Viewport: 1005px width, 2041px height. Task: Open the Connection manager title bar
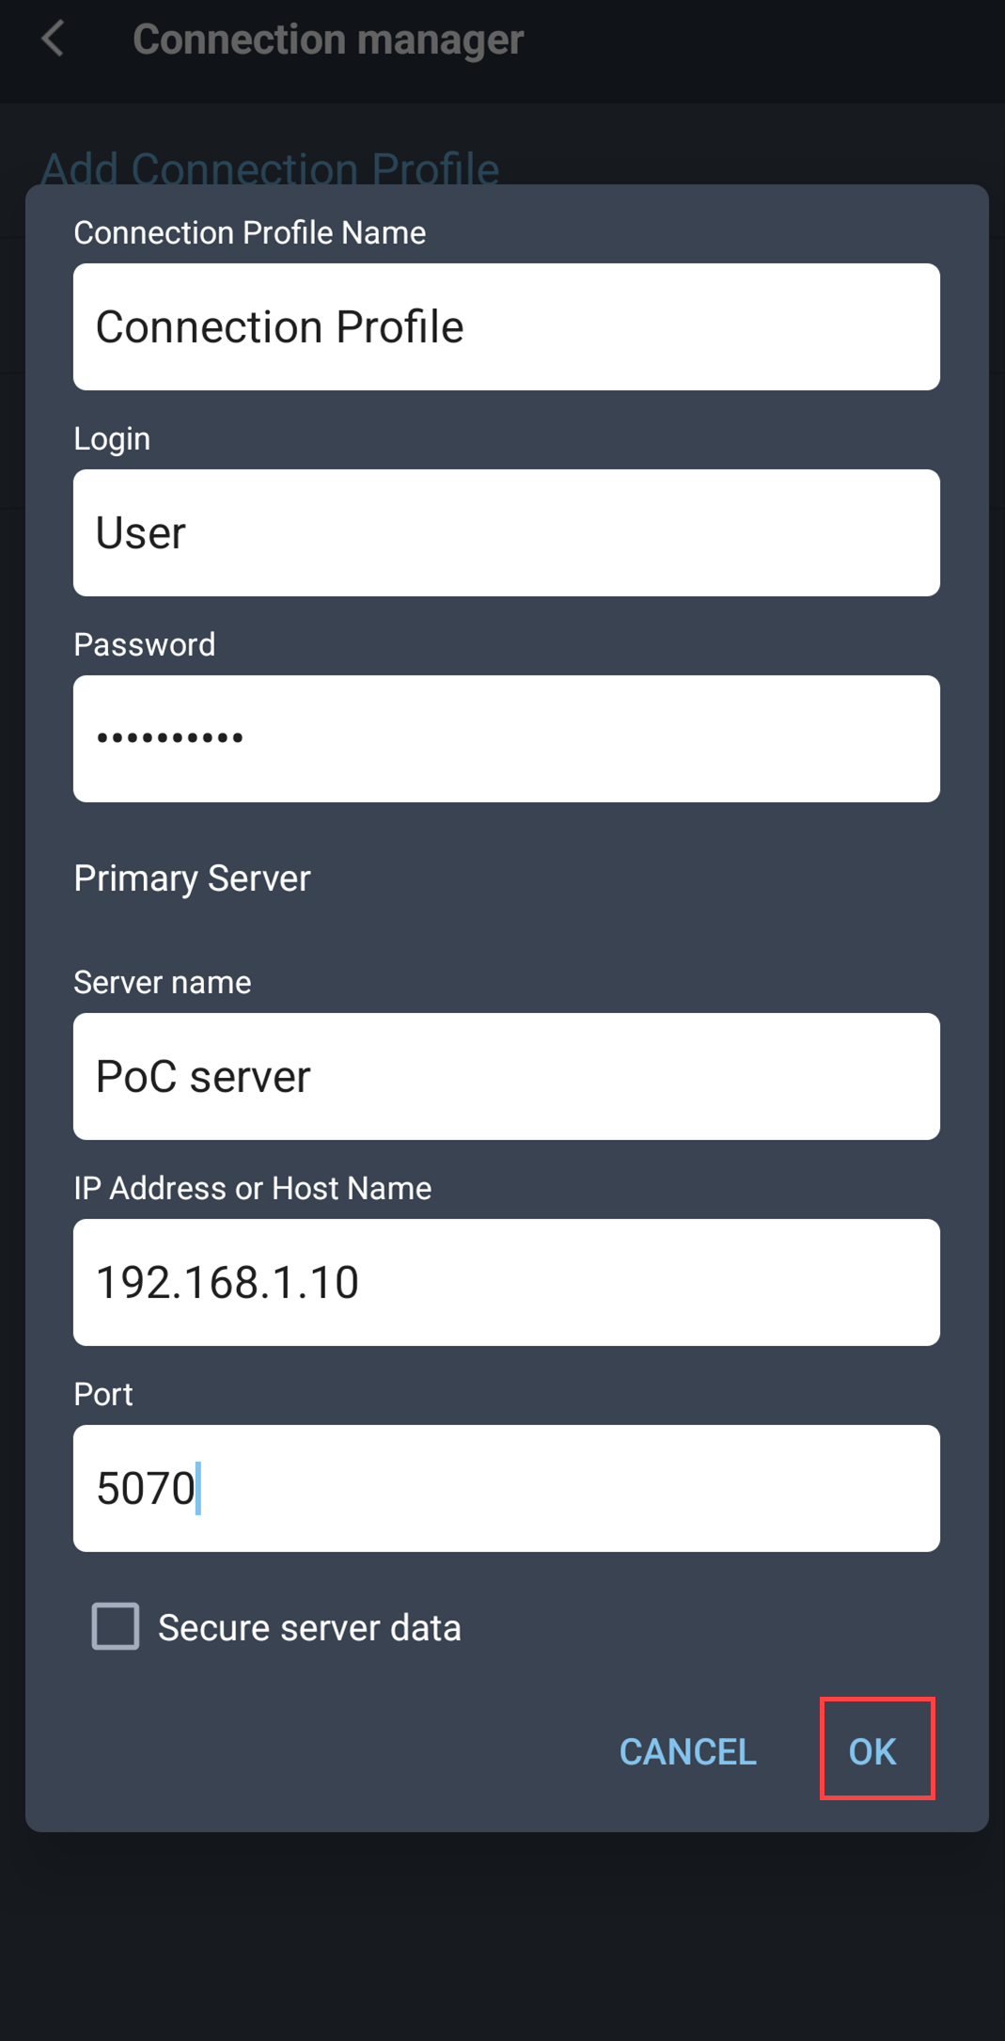coord(328,40)
